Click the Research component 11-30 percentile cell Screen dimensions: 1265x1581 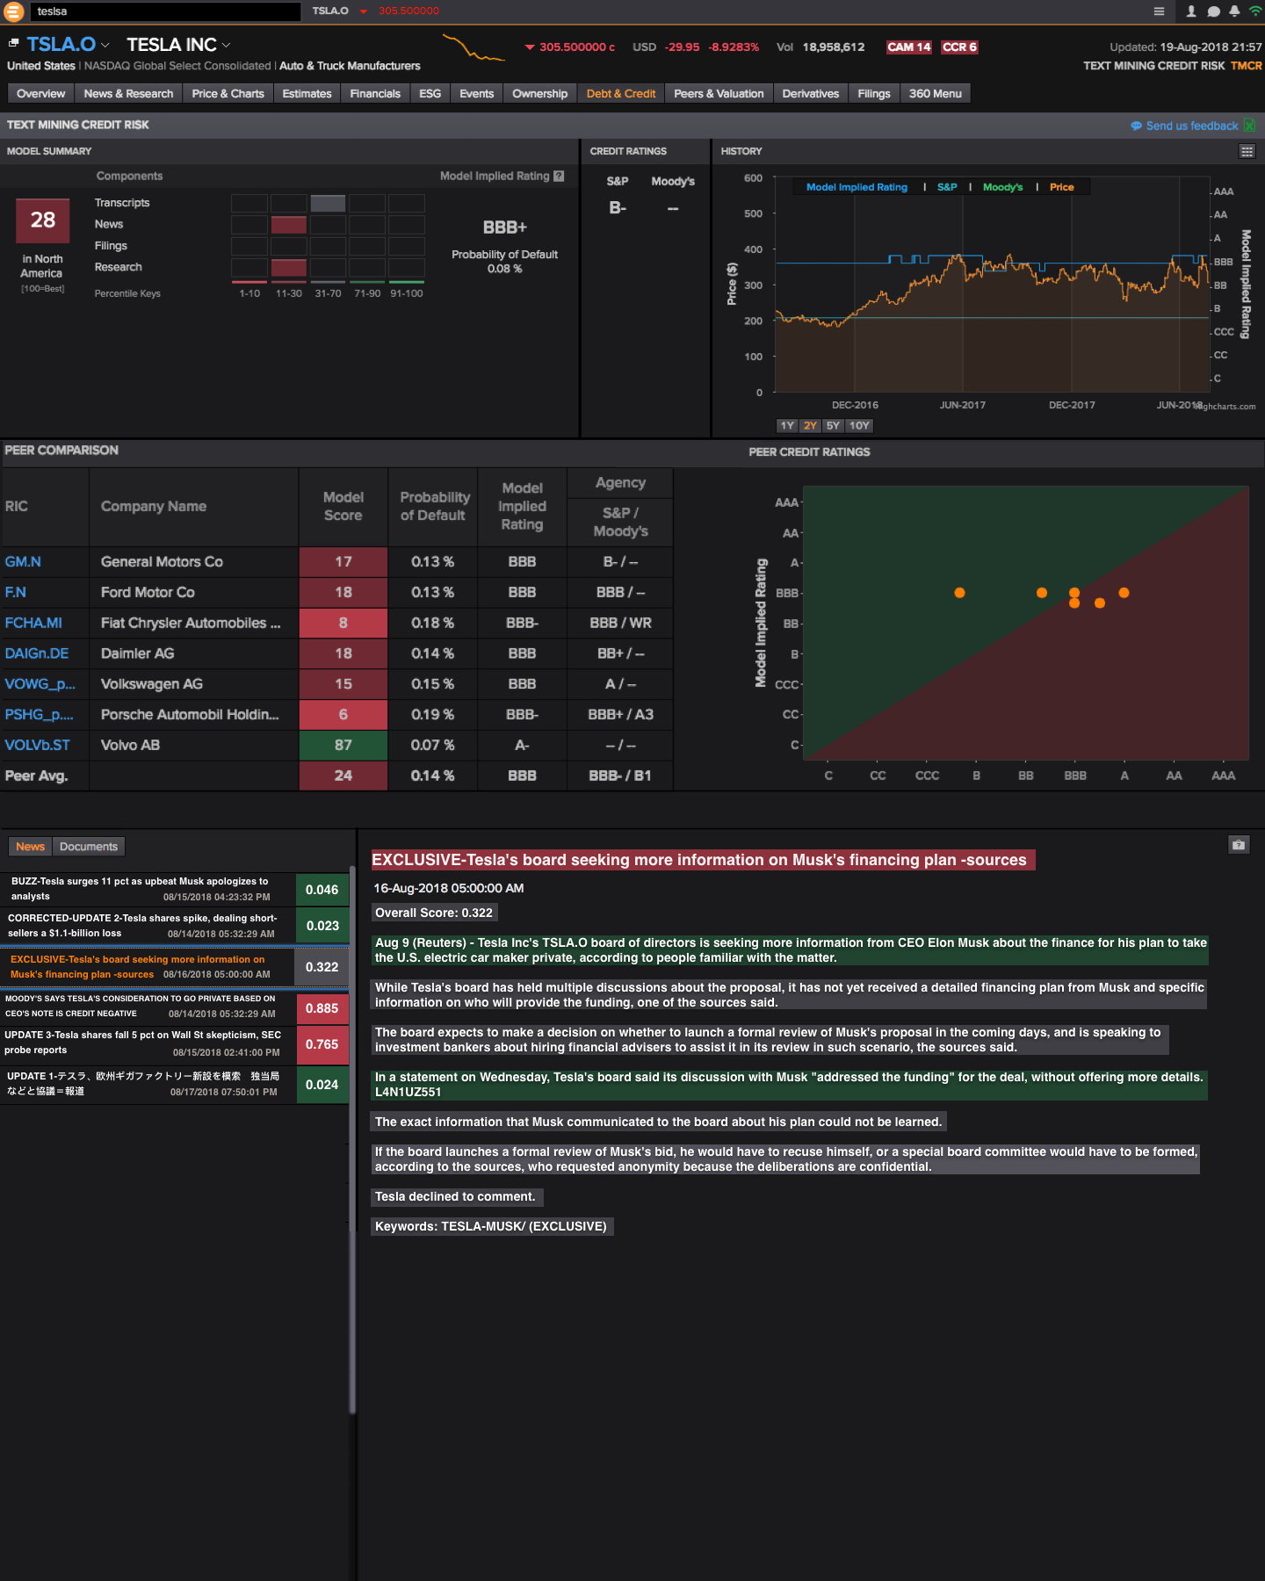pos(289,267)
